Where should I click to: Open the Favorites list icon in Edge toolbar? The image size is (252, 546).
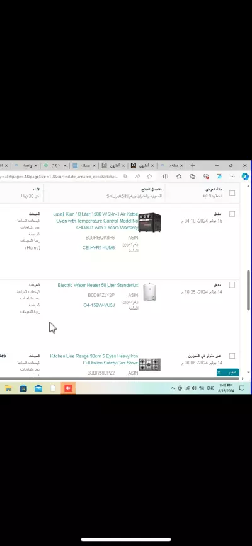tap(179, 177)
